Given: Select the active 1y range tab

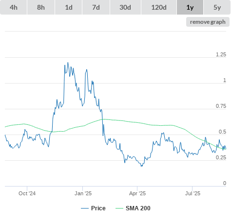Looking at the screenshot, I should [190, 7].
